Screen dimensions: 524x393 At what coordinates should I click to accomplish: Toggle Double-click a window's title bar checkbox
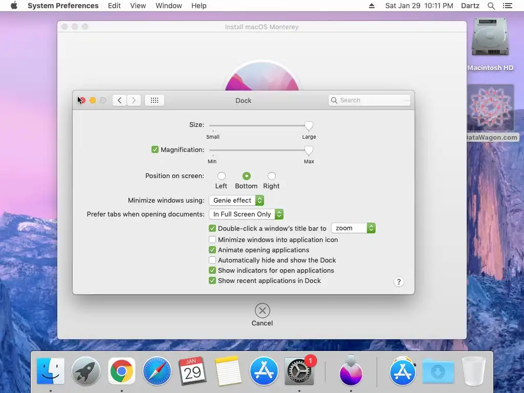[212, 228]
